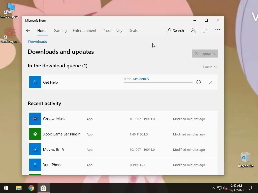This screenshot has height=193, width=258.
Task: Click the Groove Music icon
Action: click(35, 119)
